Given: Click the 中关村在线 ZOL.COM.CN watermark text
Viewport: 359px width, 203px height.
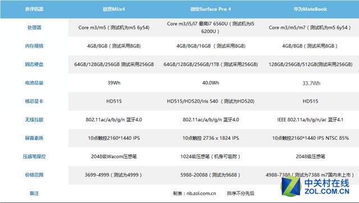Looking at the screenshot, I should [326, 187].
